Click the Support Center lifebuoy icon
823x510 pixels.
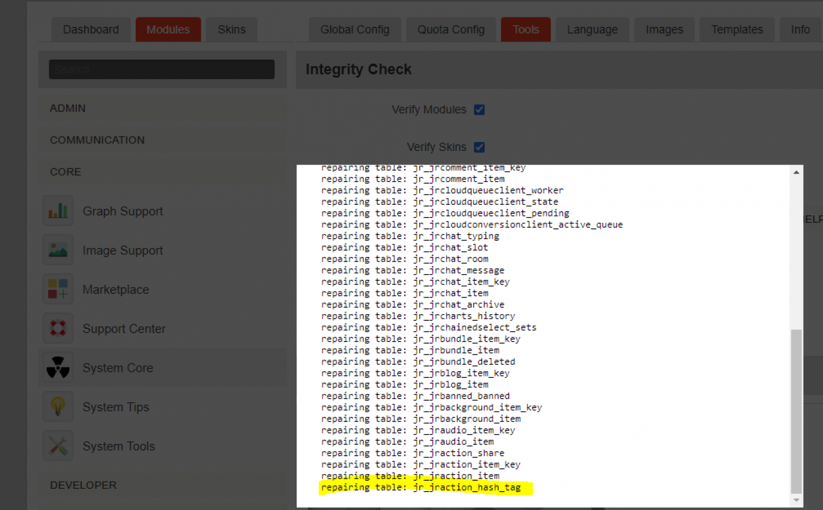(x=58, y=328)
